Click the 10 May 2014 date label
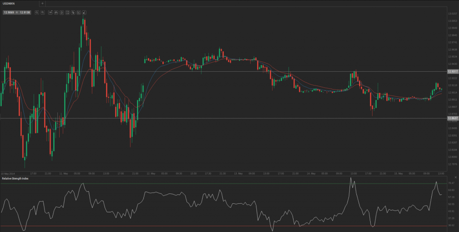Viewport: 459px width, 232px height. [x=8, y=173]
